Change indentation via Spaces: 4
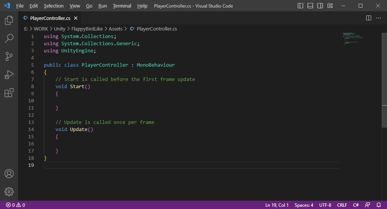The height and width of the screenshot is (209, 387). coord(304,205)
